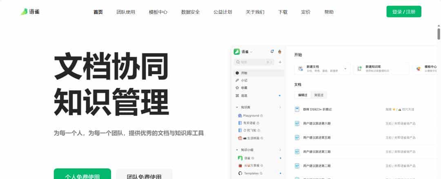
Task: Open 数据安全 in the top navigation
Action: 190,12
